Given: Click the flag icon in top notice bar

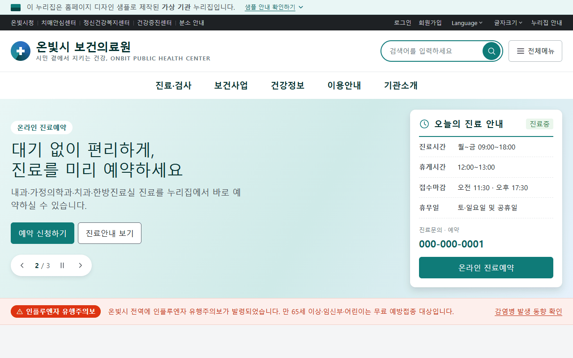Looking at the screenshot, I should (16, 7).
